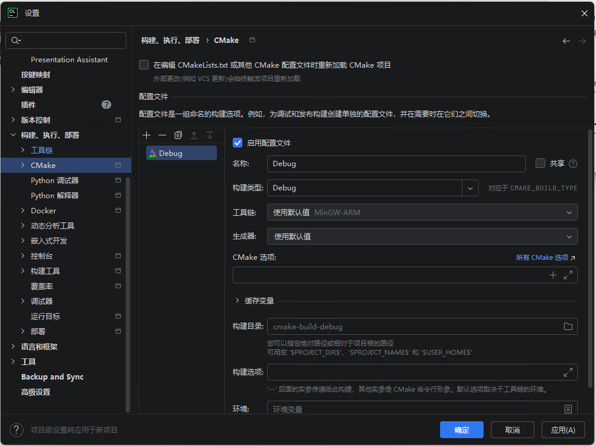This screenshot has width=596, height=446.
Task: Expand the 缓存变量 section
Action: pos(237,300)
